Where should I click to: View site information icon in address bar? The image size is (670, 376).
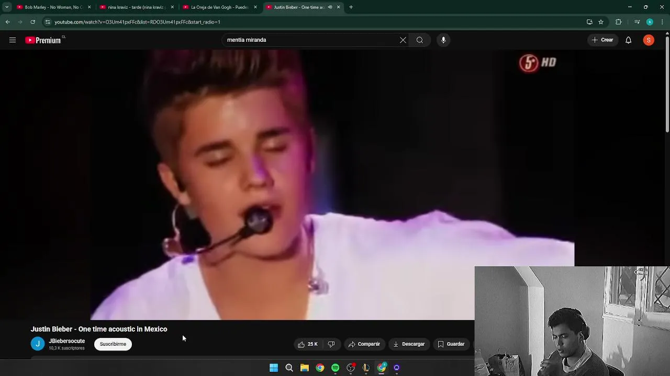click(48, 22)
